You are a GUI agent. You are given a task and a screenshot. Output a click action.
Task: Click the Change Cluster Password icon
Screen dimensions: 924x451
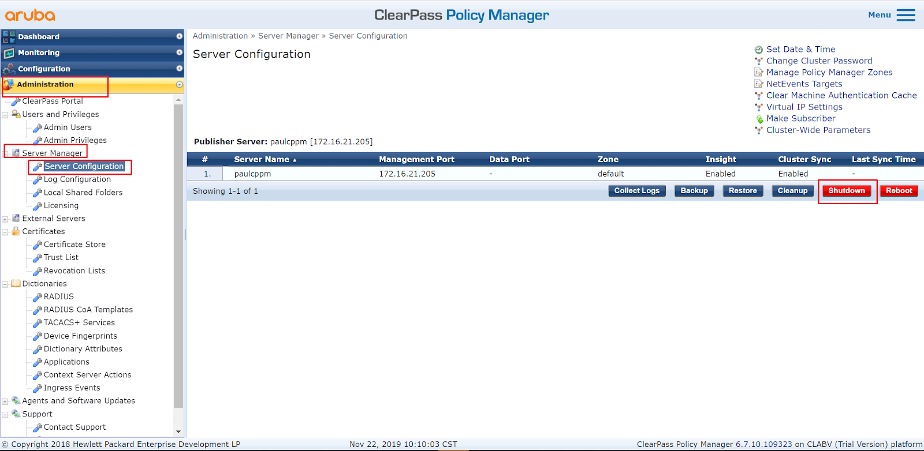pyautogui.click(x=759, y=61)
